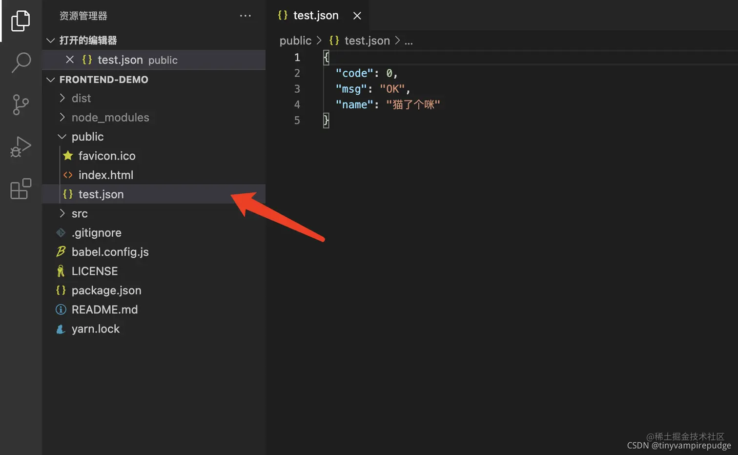Open the Extensions view icon
The width and height of the screenshot is (738, 455).
(x=21, y=188)
